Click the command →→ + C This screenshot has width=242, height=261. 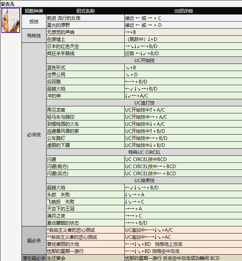(x=134, y=216)
